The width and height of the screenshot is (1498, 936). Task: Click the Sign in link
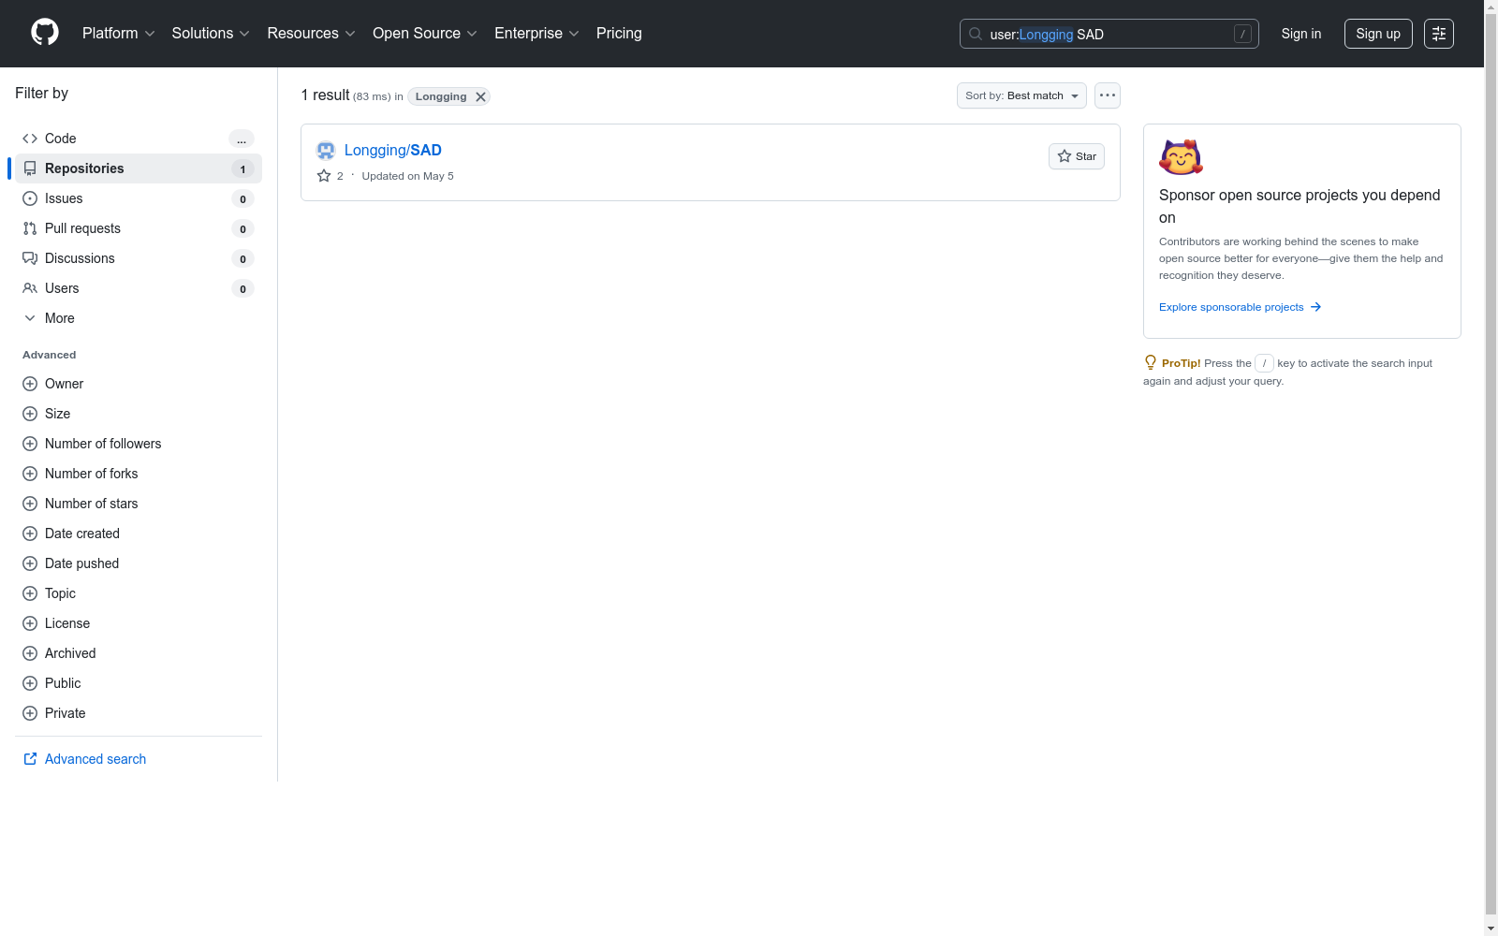pos(1301,34)
